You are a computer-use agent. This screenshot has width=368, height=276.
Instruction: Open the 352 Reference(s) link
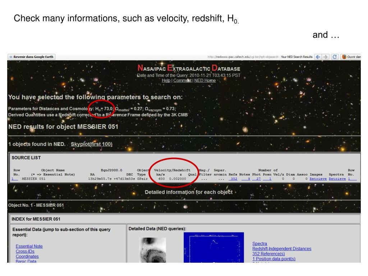(268, 254)
